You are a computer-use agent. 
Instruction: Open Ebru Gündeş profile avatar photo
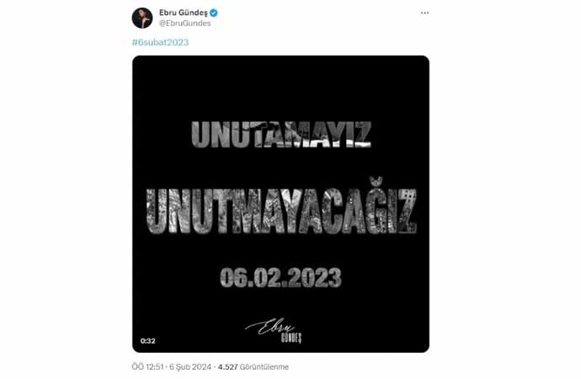pyautogui.click(x=142, y=18)
